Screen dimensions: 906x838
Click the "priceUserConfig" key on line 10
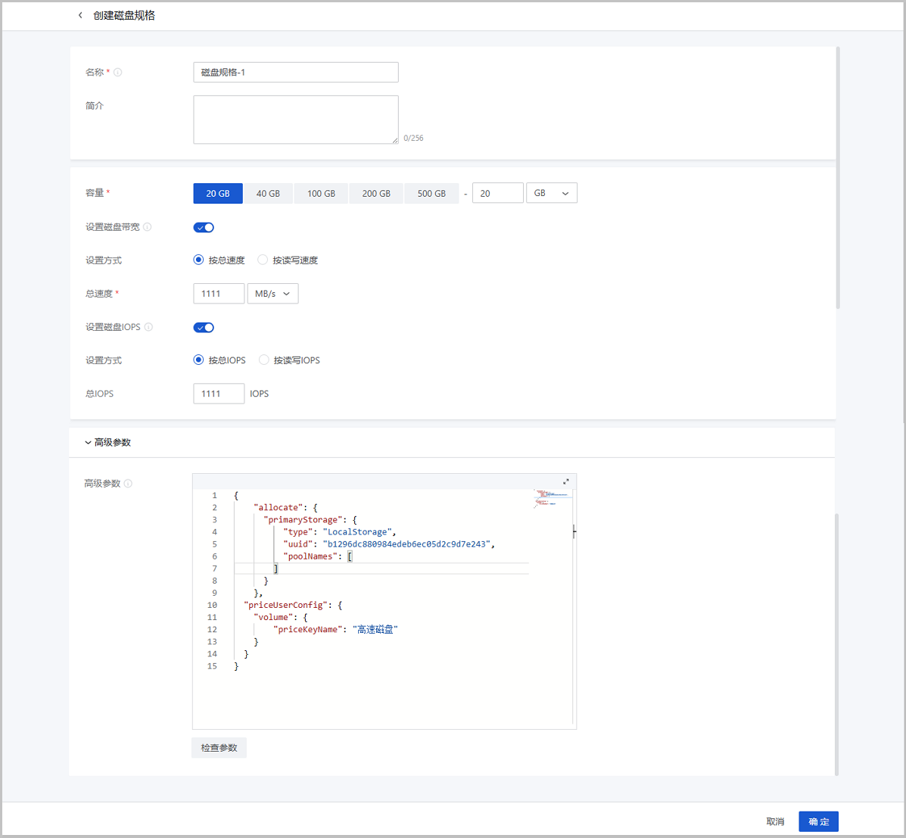tap(285, 605)
